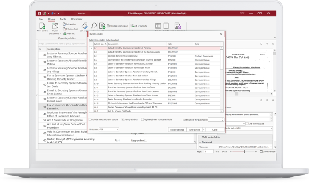This screenshot has height=184, width=309.
Task: Select exhibit R-3 Contract between Enron and CEZ
Action: tap(157, 56)
